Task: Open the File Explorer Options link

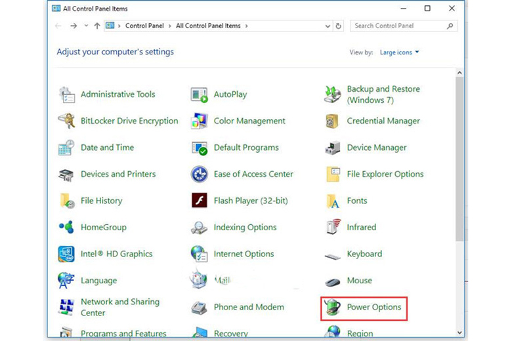Action: point(385,174)
